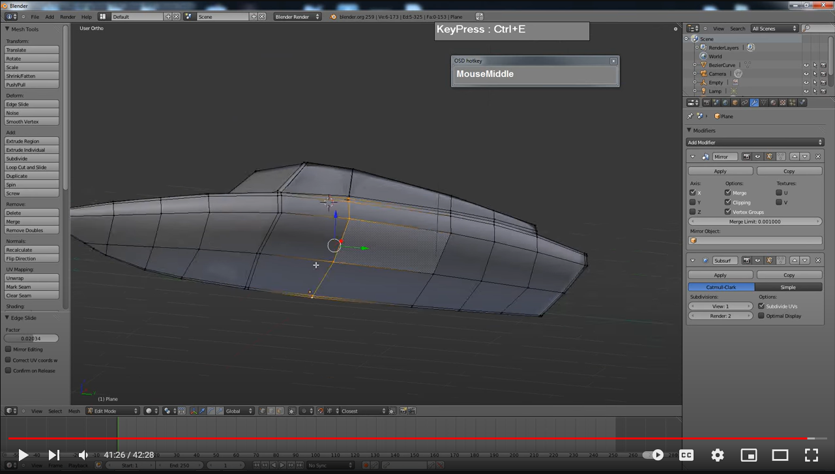Enable Mirror Y axis checkbox
The image size is (835, 474).
tap(692, 202)
